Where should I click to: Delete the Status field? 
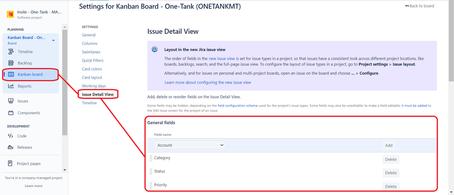click(x=391, y=173)
